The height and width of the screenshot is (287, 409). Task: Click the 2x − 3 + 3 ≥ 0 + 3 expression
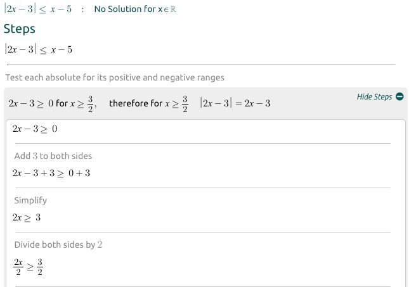point(51,173)
